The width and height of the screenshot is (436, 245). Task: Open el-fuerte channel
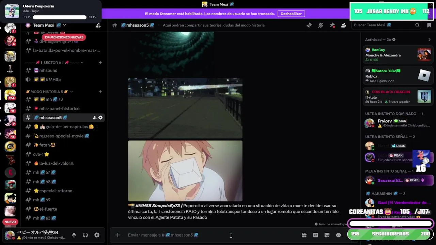64,209
